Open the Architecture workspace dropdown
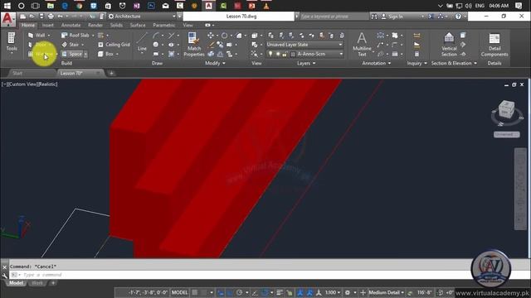This screenshot has width=531, height=298. [x=142, y=17]
